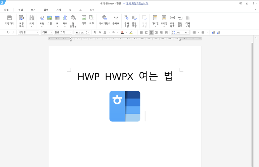Click the K user account button
Viewport: 259px width, 167px height.
(x=247, y=3)
